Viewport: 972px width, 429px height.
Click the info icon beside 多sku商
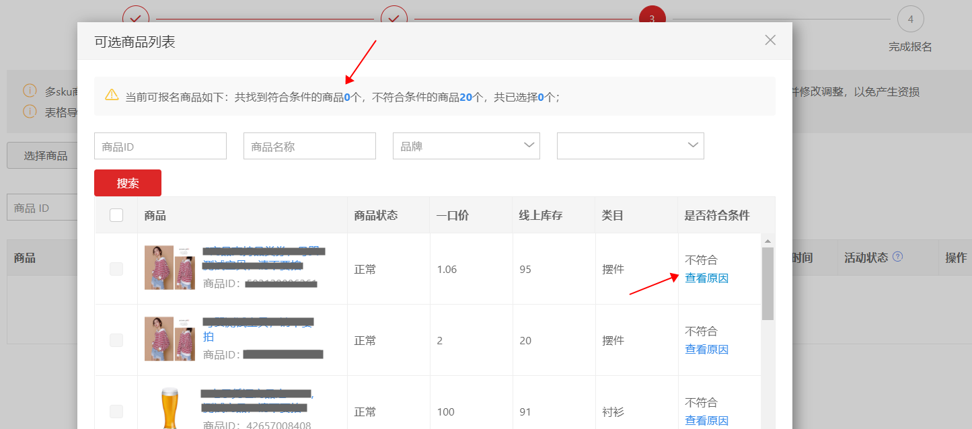30,91
